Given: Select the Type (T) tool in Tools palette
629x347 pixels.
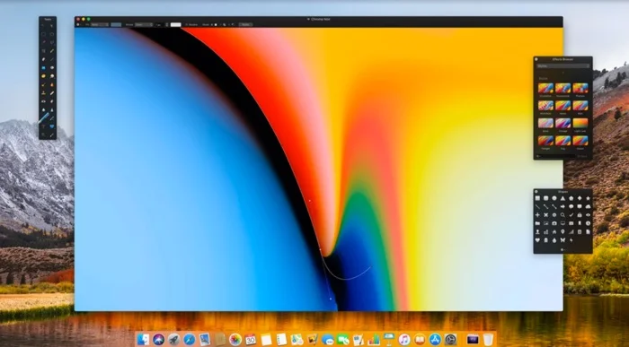Looking at the screenshot, I should [43, 126].
